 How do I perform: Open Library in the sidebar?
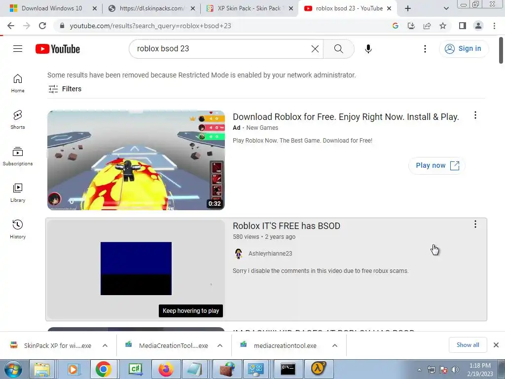(18, 193)
